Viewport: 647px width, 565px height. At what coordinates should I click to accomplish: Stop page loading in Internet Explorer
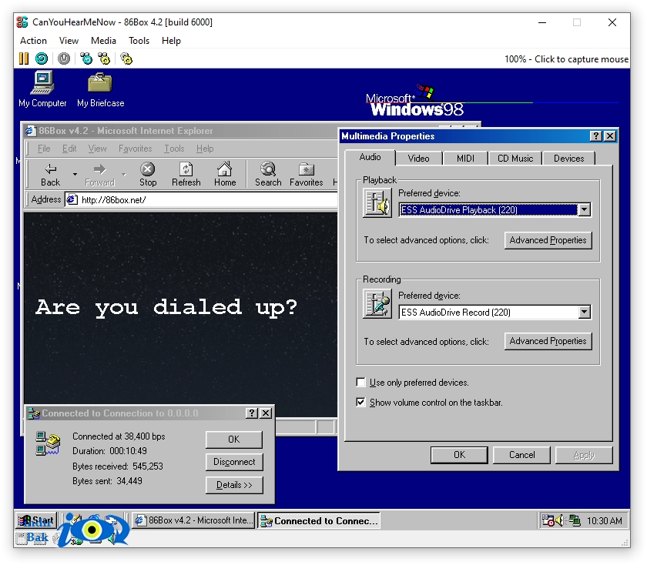click(148, 175)
